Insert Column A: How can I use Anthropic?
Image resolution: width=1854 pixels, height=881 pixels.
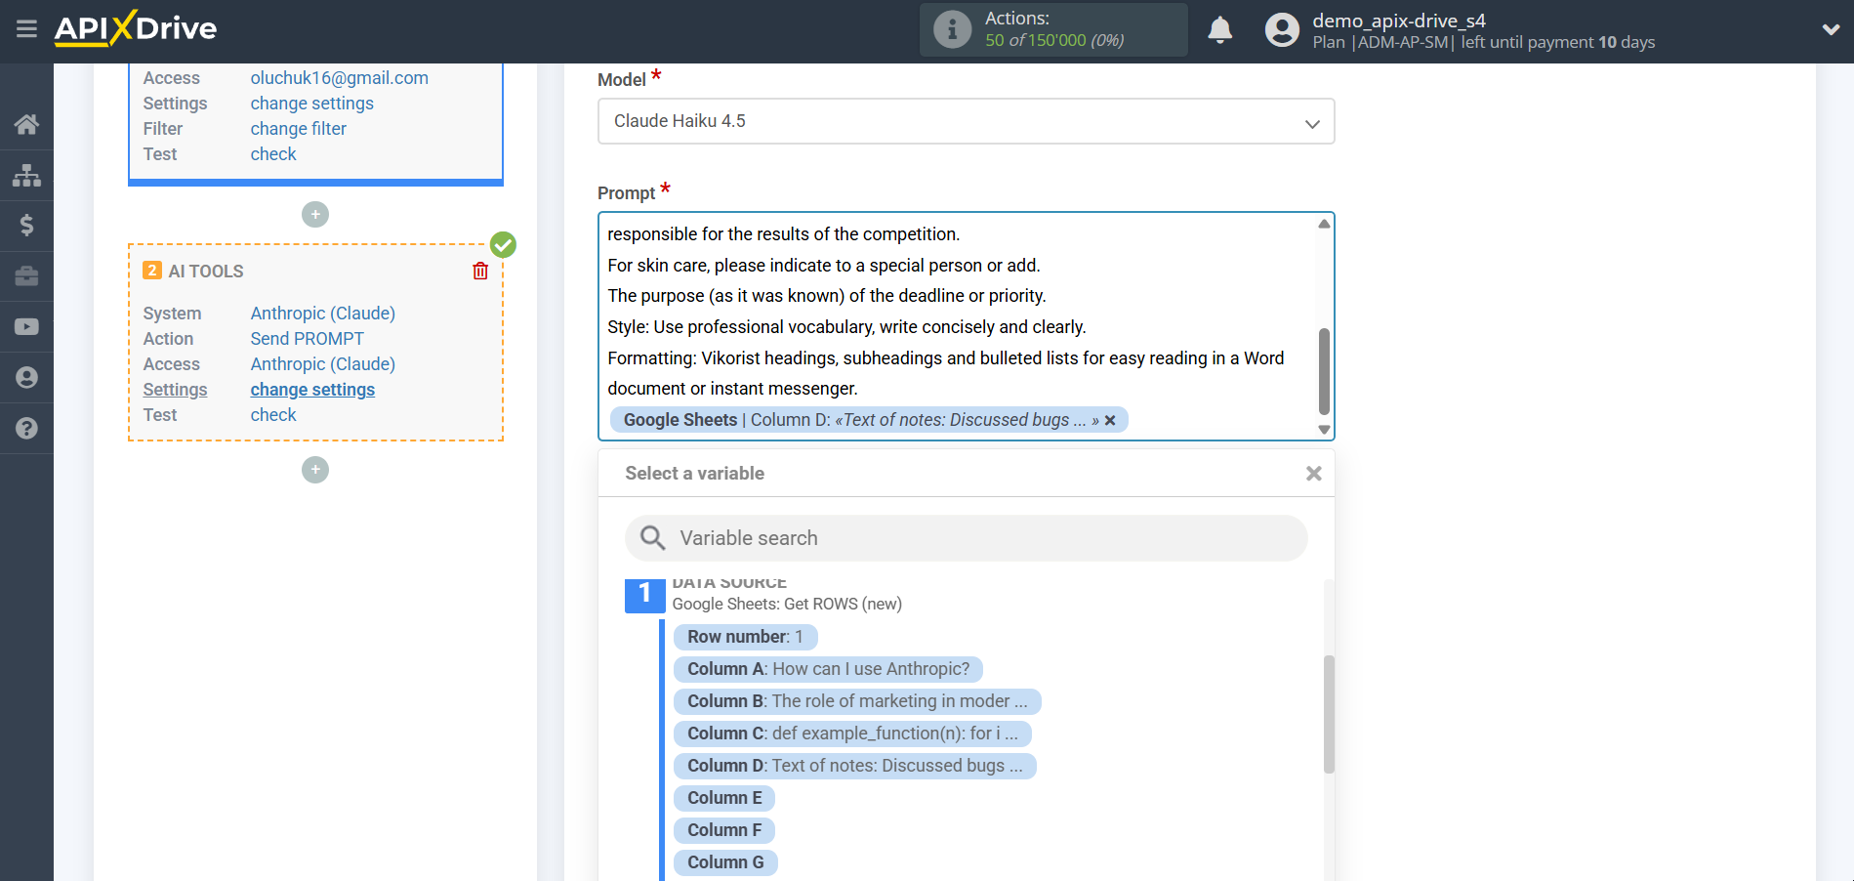point(828,669)
